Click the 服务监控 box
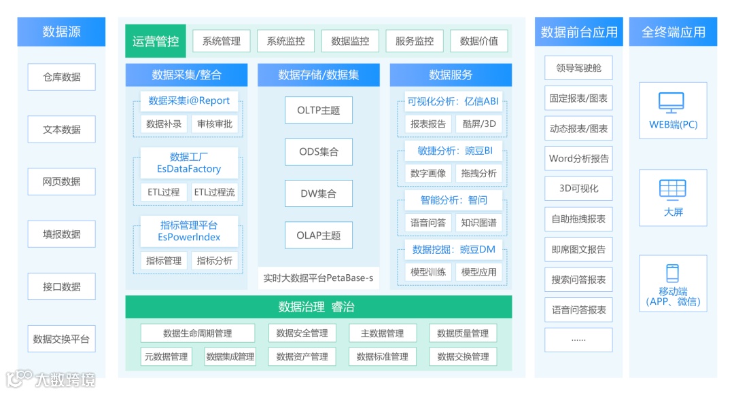Viewport: 734px width, 393px height. 415,41
